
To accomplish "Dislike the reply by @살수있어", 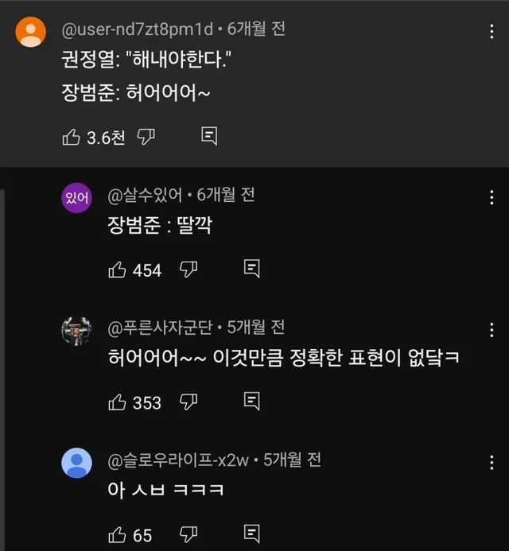I will pyautogui.click(x=188, y=270).
